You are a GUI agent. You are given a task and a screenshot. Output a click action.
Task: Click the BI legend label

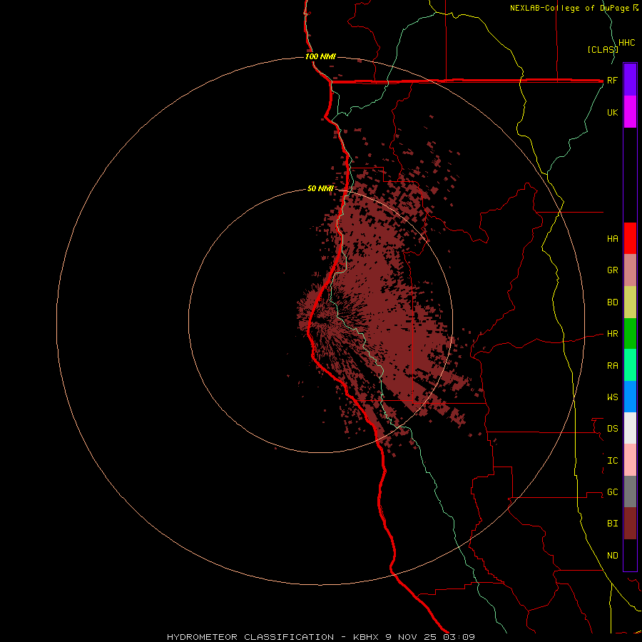[x=612, y=524]
